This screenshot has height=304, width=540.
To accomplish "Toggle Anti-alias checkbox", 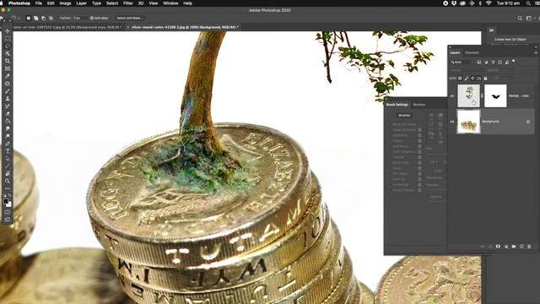I will click(x=92, y=18).
